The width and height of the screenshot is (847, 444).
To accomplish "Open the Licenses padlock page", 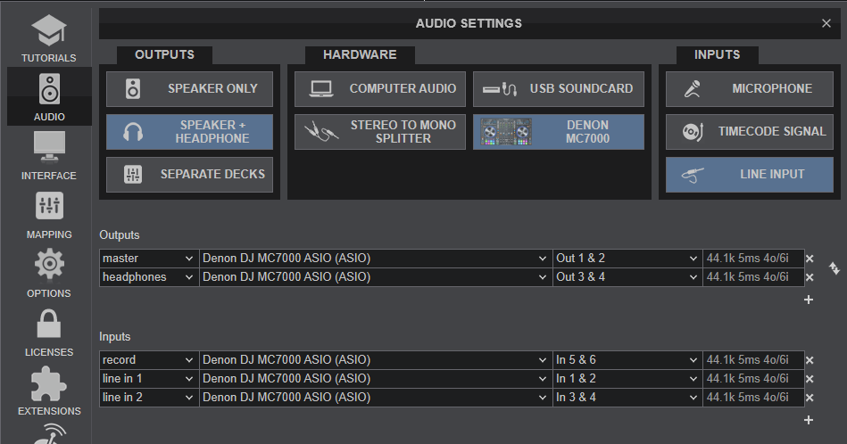I will coord(49,332).
